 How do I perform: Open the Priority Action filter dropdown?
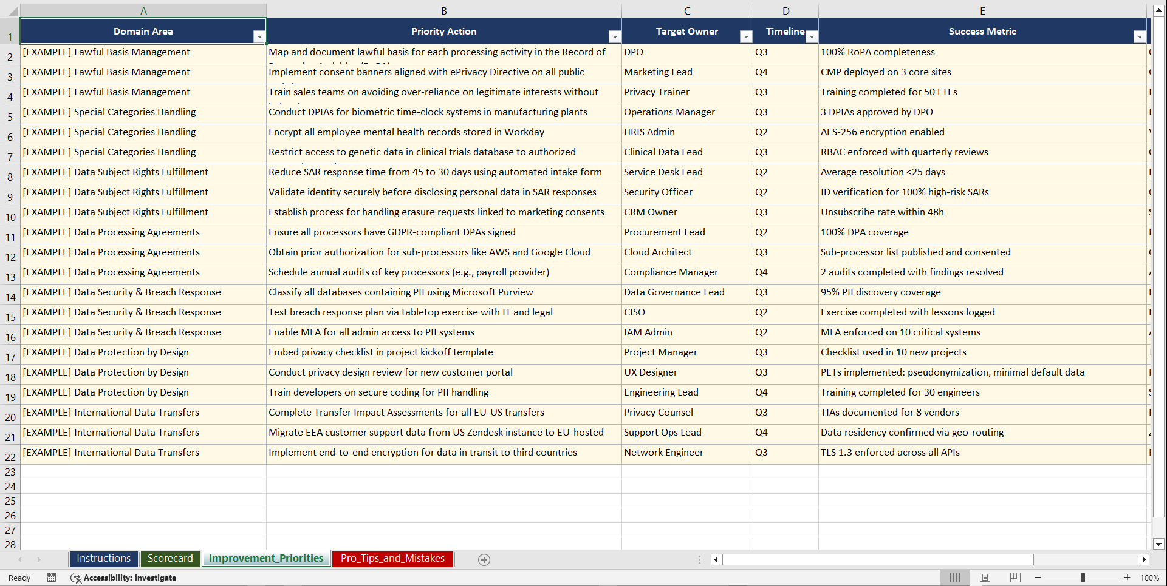point(615,36)
